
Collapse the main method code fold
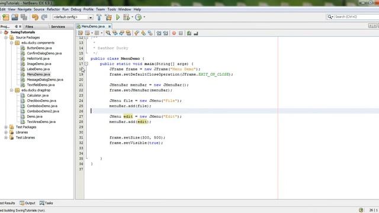pyautogui.click(x=86, y=64)
